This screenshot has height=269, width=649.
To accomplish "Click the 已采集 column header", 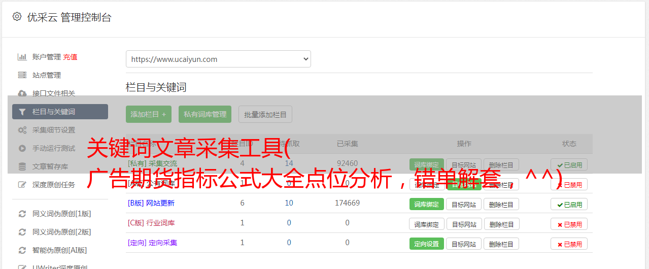I will 348,144.
